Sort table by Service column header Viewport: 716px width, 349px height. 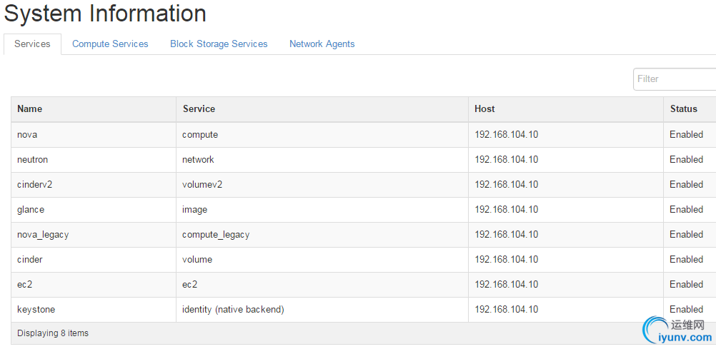(199, 109)
